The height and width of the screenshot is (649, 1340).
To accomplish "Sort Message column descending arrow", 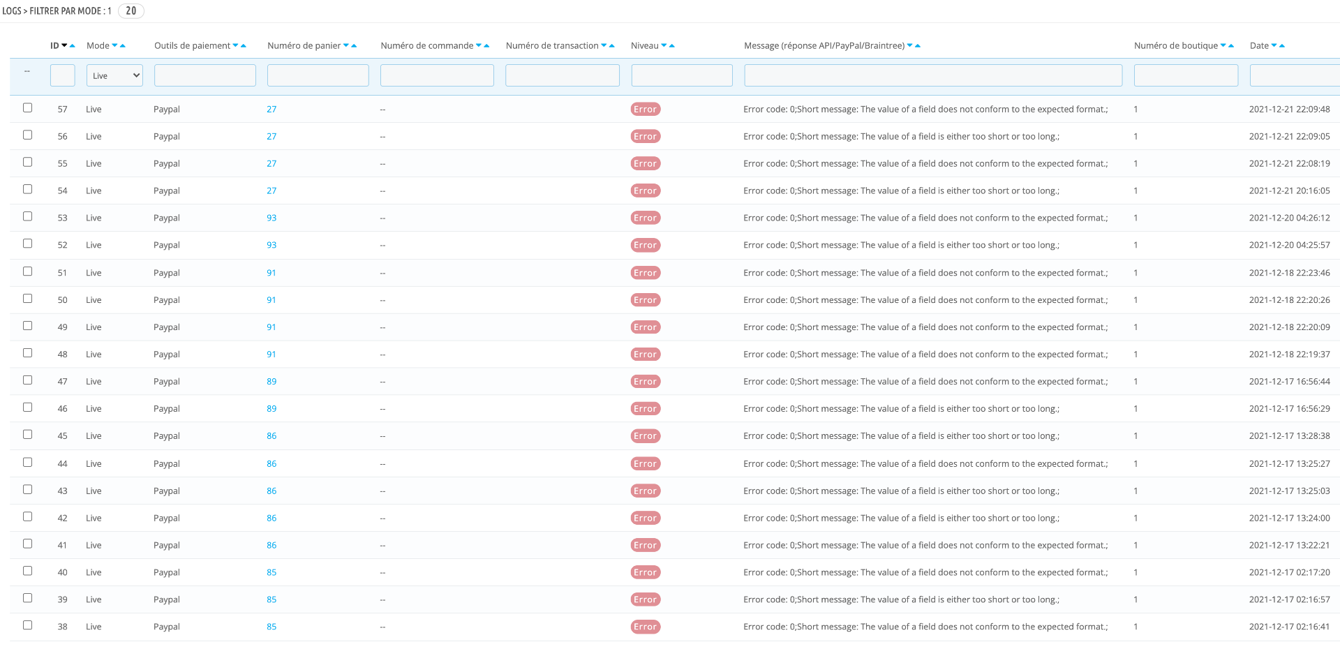I will [x=910, y=45].
